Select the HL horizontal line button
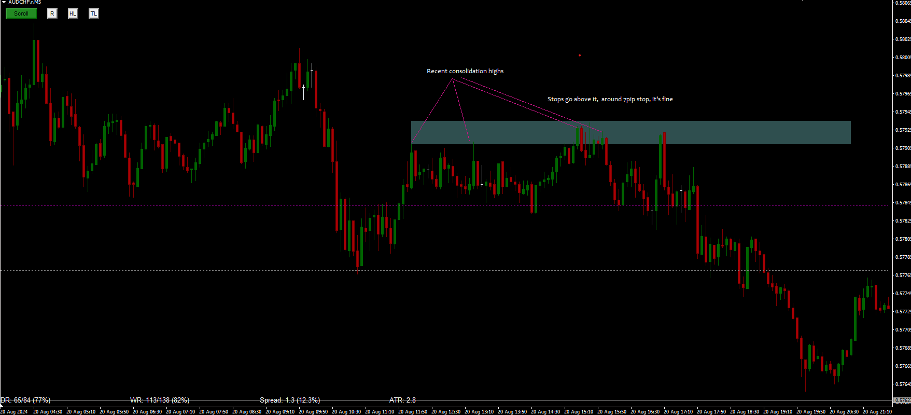The width and height of the screenshot is (911, 415). point(73,13)
